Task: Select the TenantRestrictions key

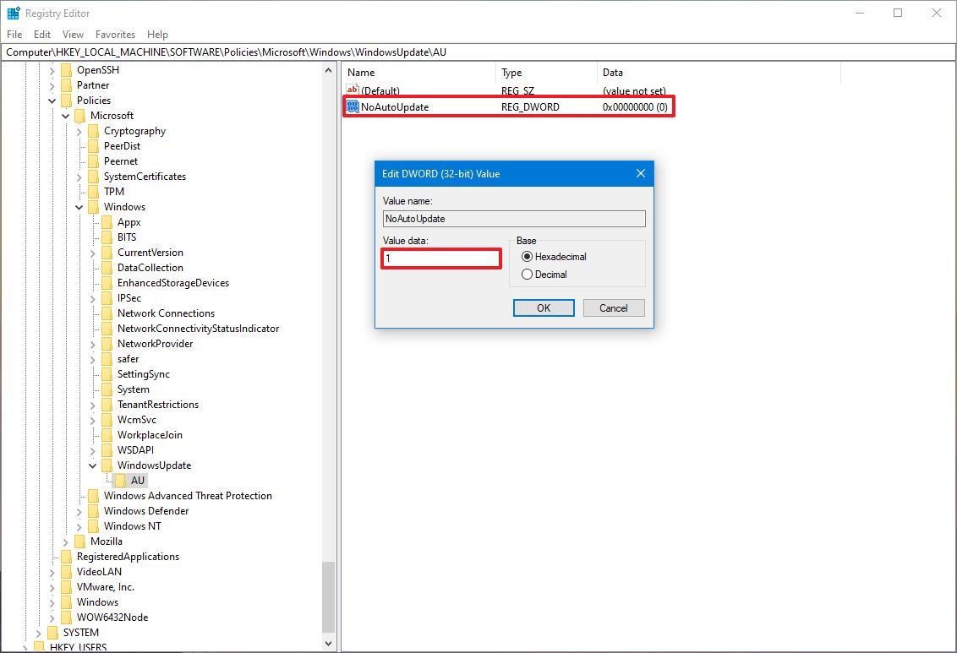Action: point(158,405)
